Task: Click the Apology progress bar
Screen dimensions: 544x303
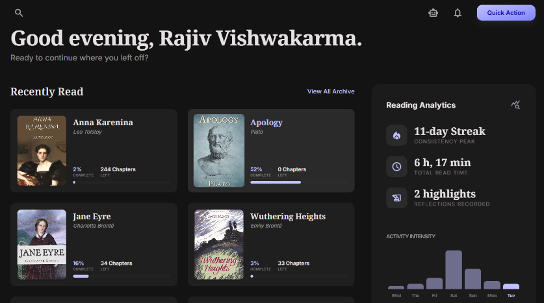Action: (x=299, y=182)
